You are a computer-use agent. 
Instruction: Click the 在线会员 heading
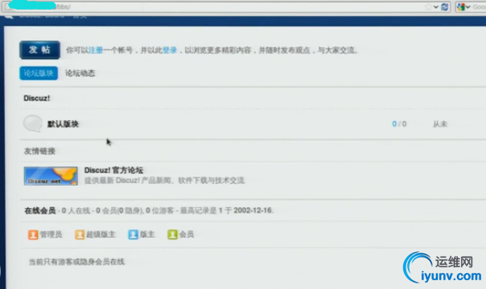(40, 210)
